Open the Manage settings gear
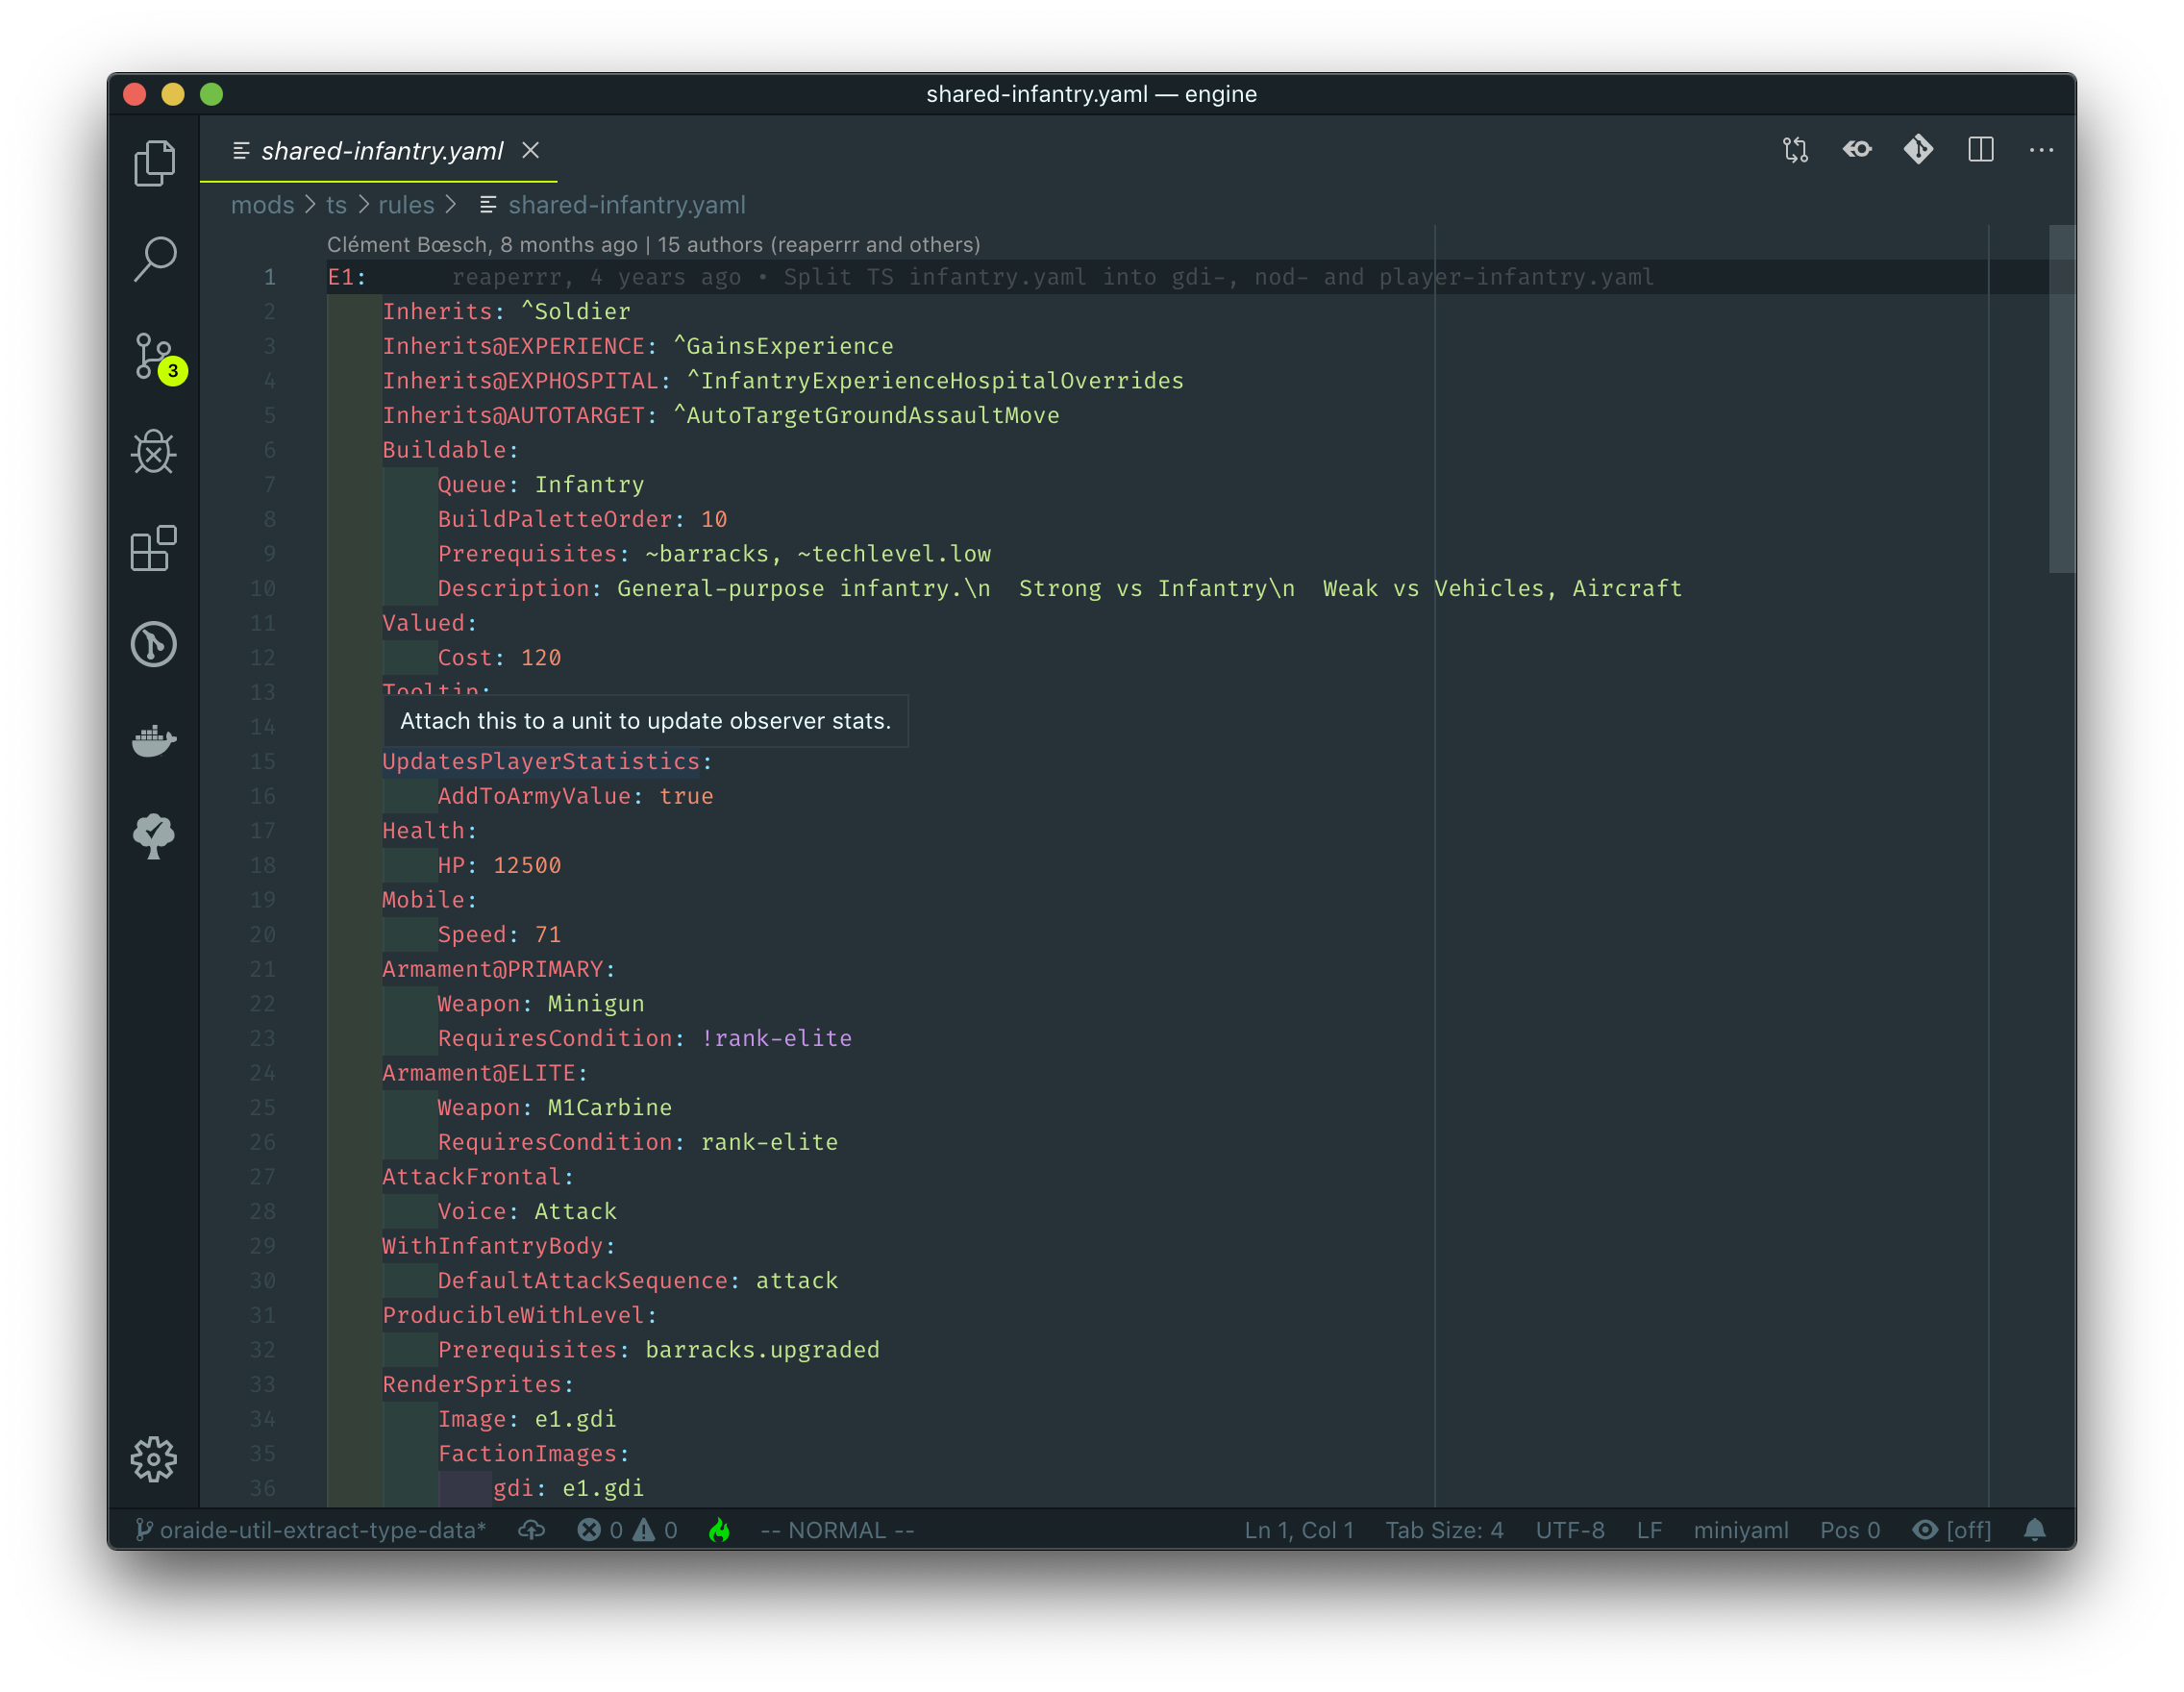The height and width of the screenshot is (1692, 2184). pyautogui.click(x=154, y=1459)
